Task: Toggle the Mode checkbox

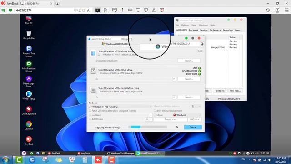Action: pyautogui.click(x=155, y=115)
